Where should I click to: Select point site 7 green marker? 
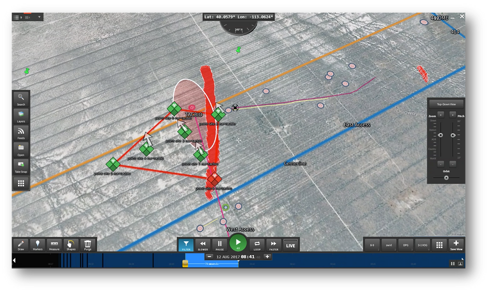pyautogui.click(x=200, y=154)
